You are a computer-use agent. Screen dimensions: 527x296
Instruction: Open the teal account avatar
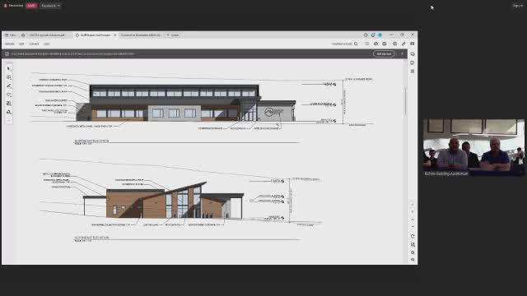point(380,35)
